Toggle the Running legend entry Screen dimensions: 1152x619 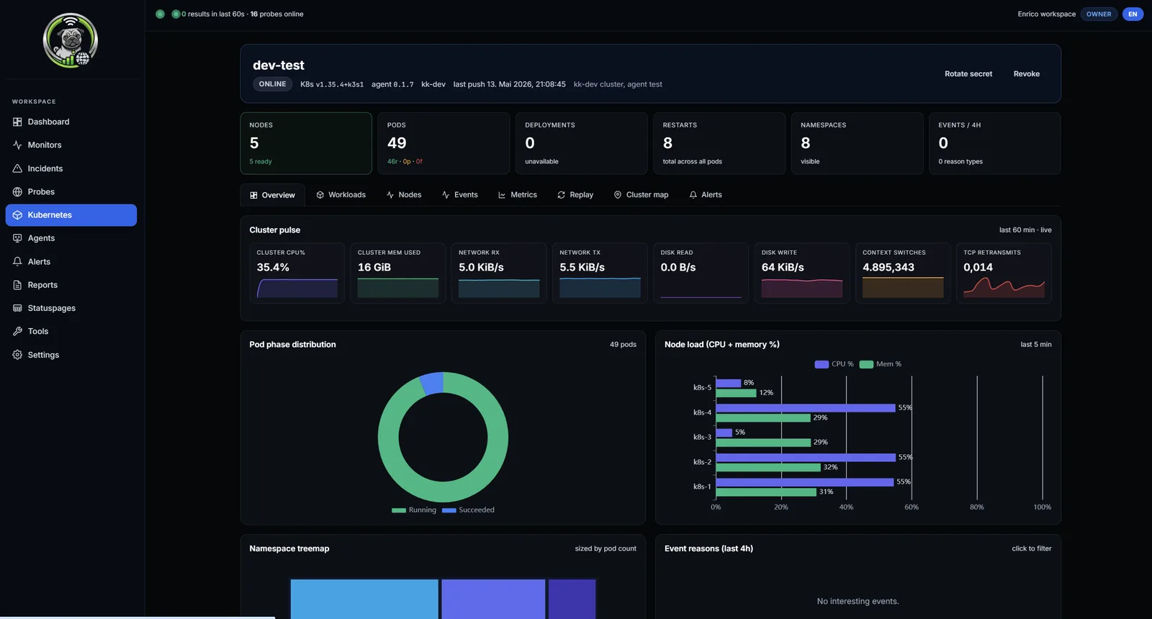(414, 510)
